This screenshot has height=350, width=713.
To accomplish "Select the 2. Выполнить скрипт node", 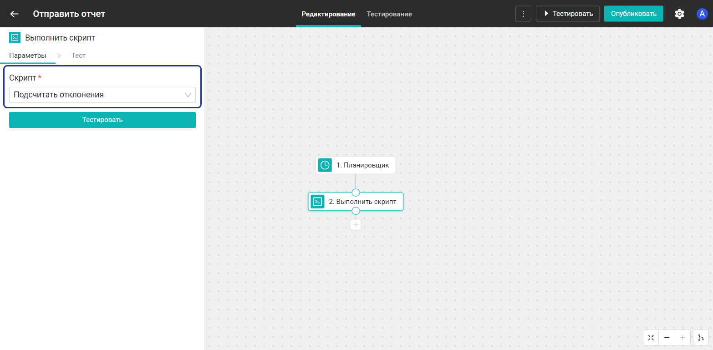I will (x=356, y=202).
